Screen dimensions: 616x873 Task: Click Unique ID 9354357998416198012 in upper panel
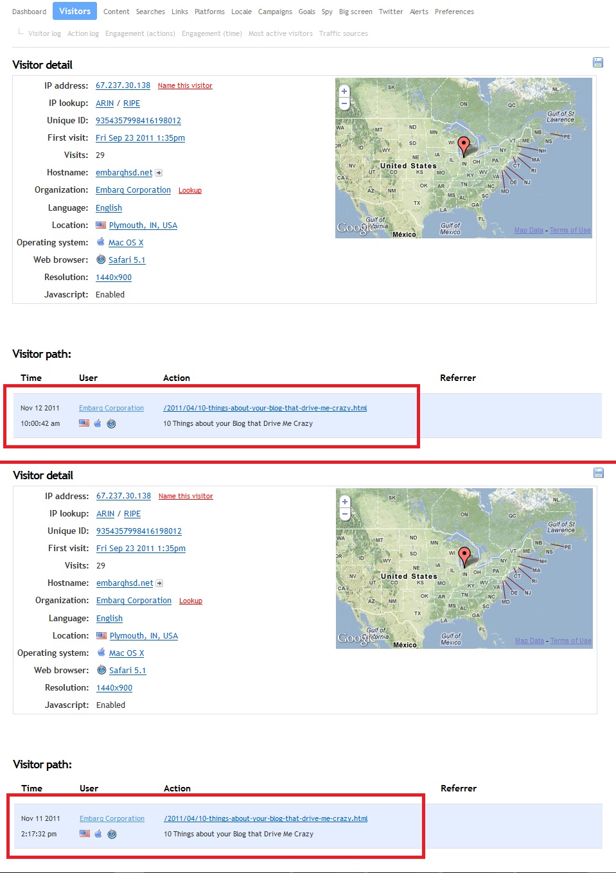pyautogui.click(x=138, y=121)
